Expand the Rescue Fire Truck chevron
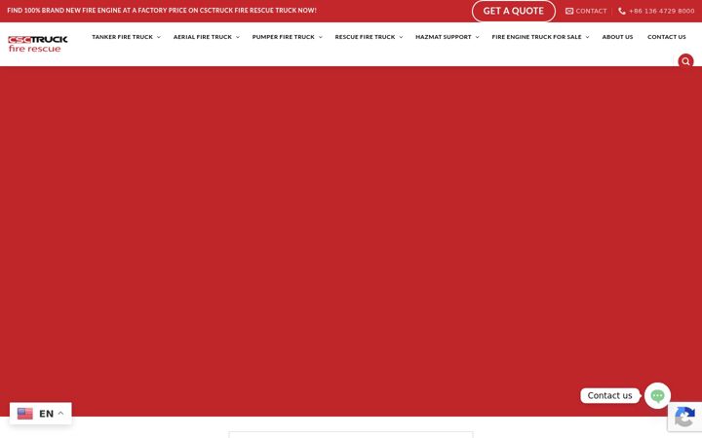Image resolution: width=702 pixels, height=438 pixels. (401, 37)
